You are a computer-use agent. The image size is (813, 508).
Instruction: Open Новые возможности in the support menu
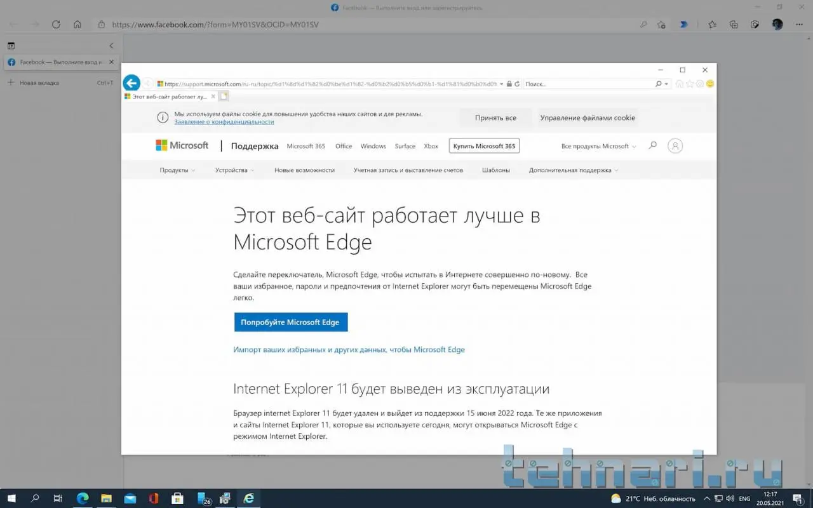304,170
